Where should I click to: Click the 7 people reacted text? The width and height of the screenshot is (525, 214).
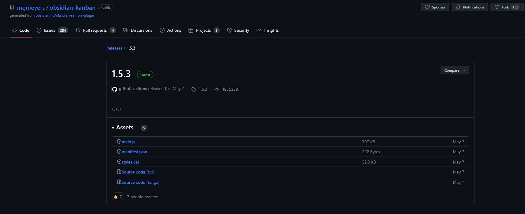pyautogui.click(x=143, y=197)
